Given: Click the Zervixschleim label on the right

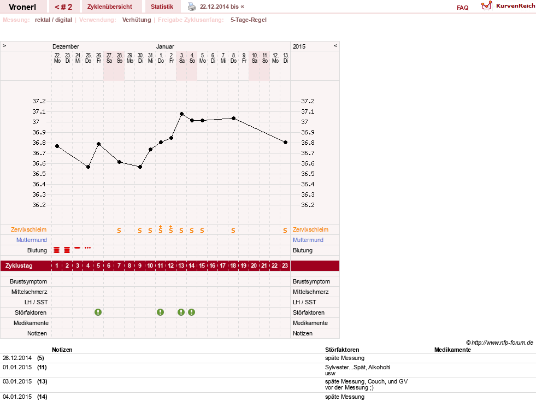Looking at the screenshot, I should tap(310, 229).
